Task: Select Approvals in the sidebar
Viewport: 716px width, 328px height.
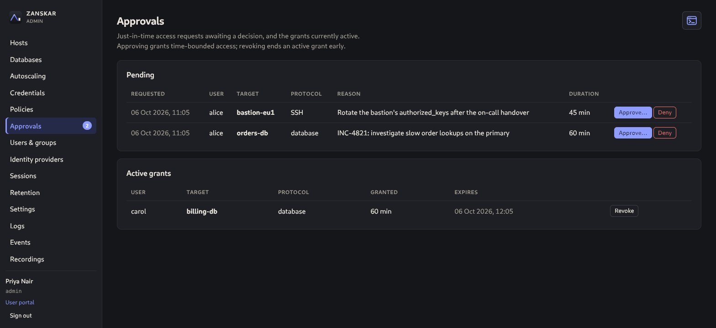Action: coord(51,126)
